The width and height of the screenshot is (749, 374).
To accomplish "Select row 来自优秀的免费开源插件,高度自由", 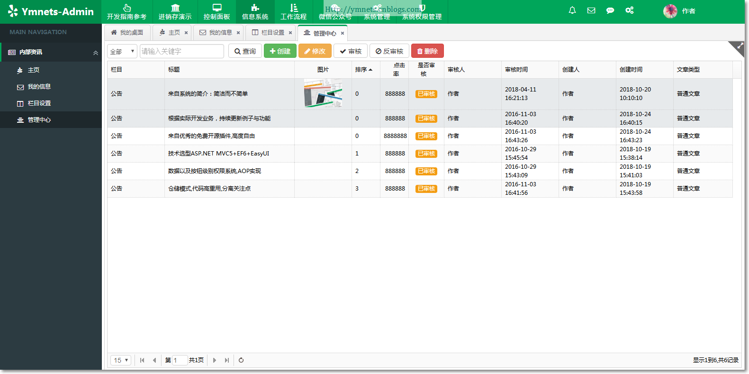I will pos(420,136).
